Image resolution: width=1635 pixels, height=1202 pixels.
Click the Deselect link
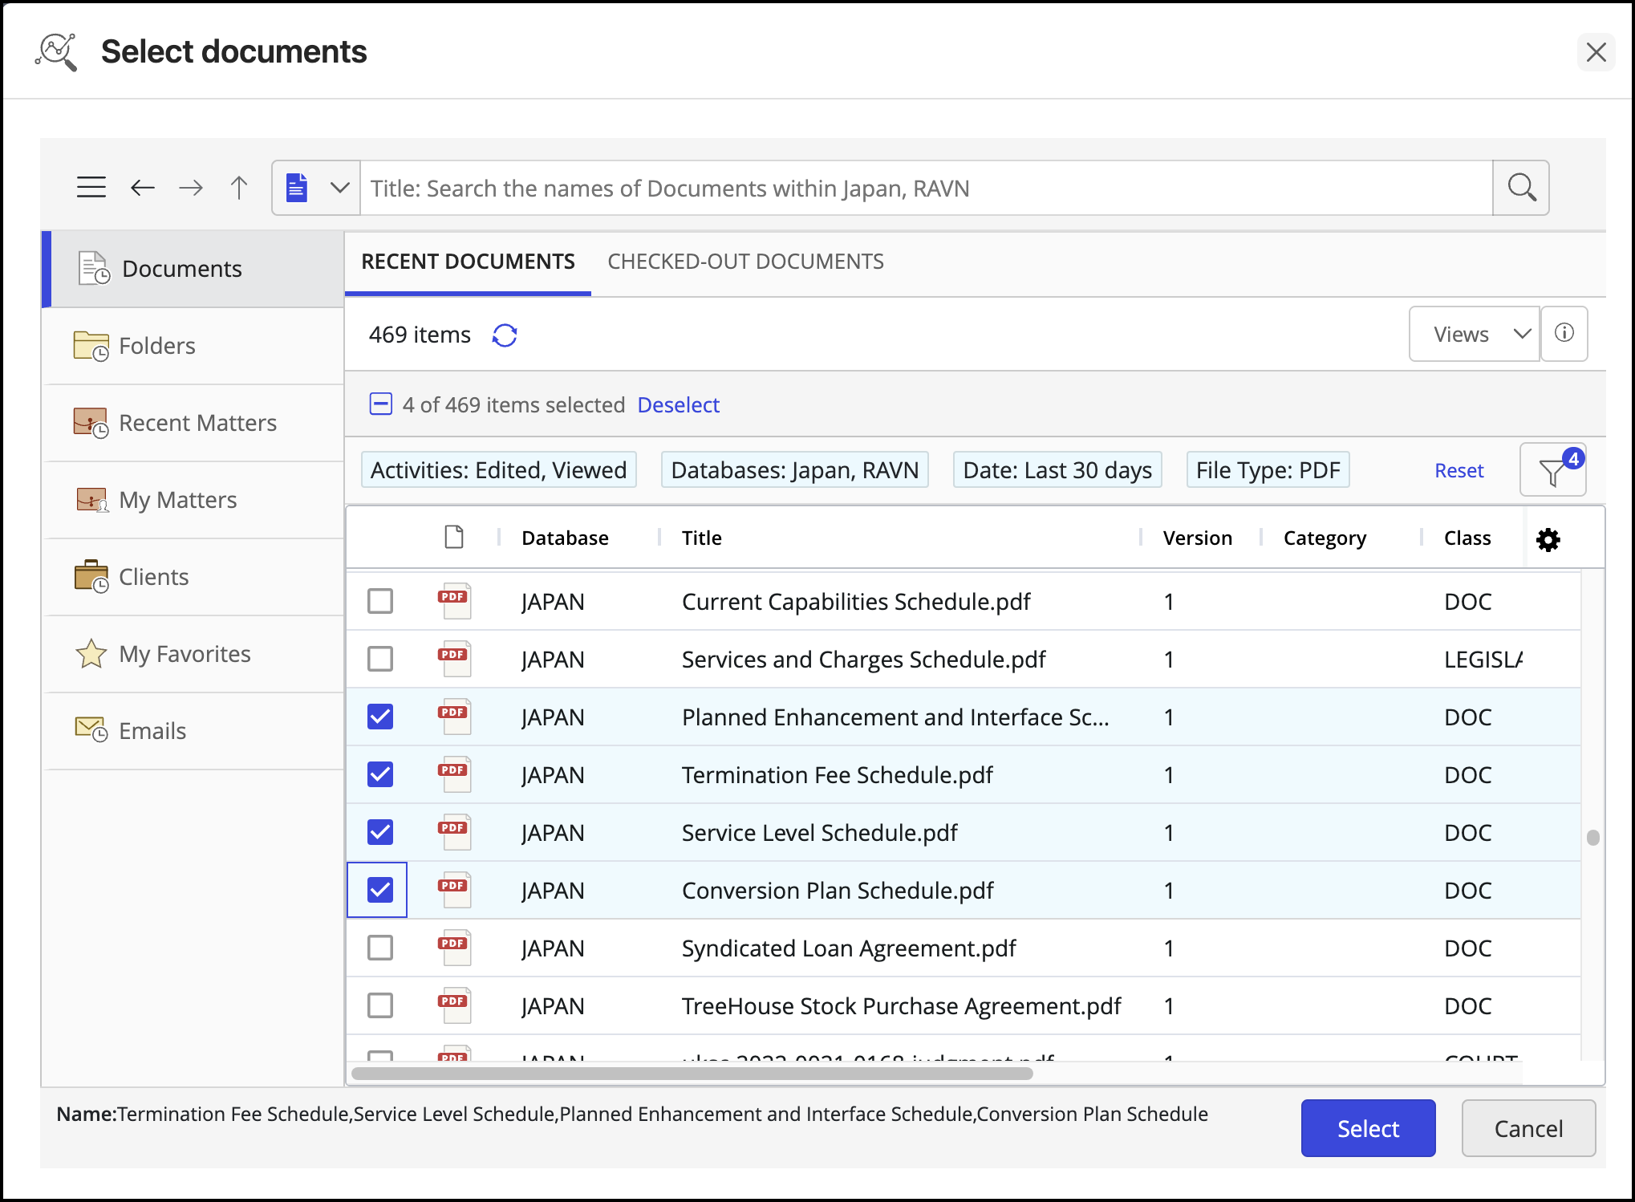coord(678,405)
